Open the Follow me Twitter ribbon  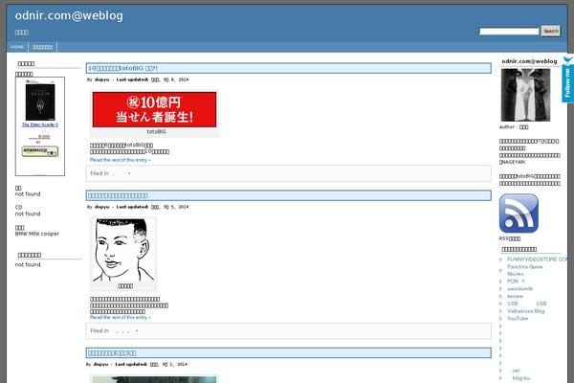(567, 79)
